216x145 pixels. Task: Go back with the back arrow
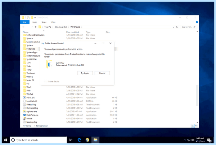[x=23, y=27]
